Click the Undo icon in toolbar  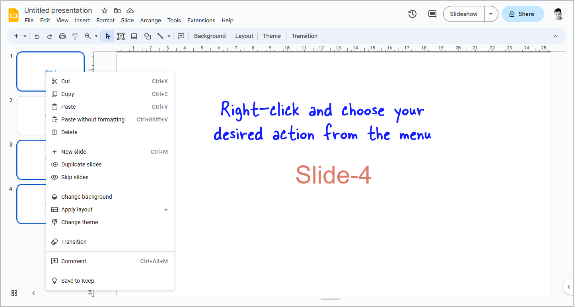[37, 36]
